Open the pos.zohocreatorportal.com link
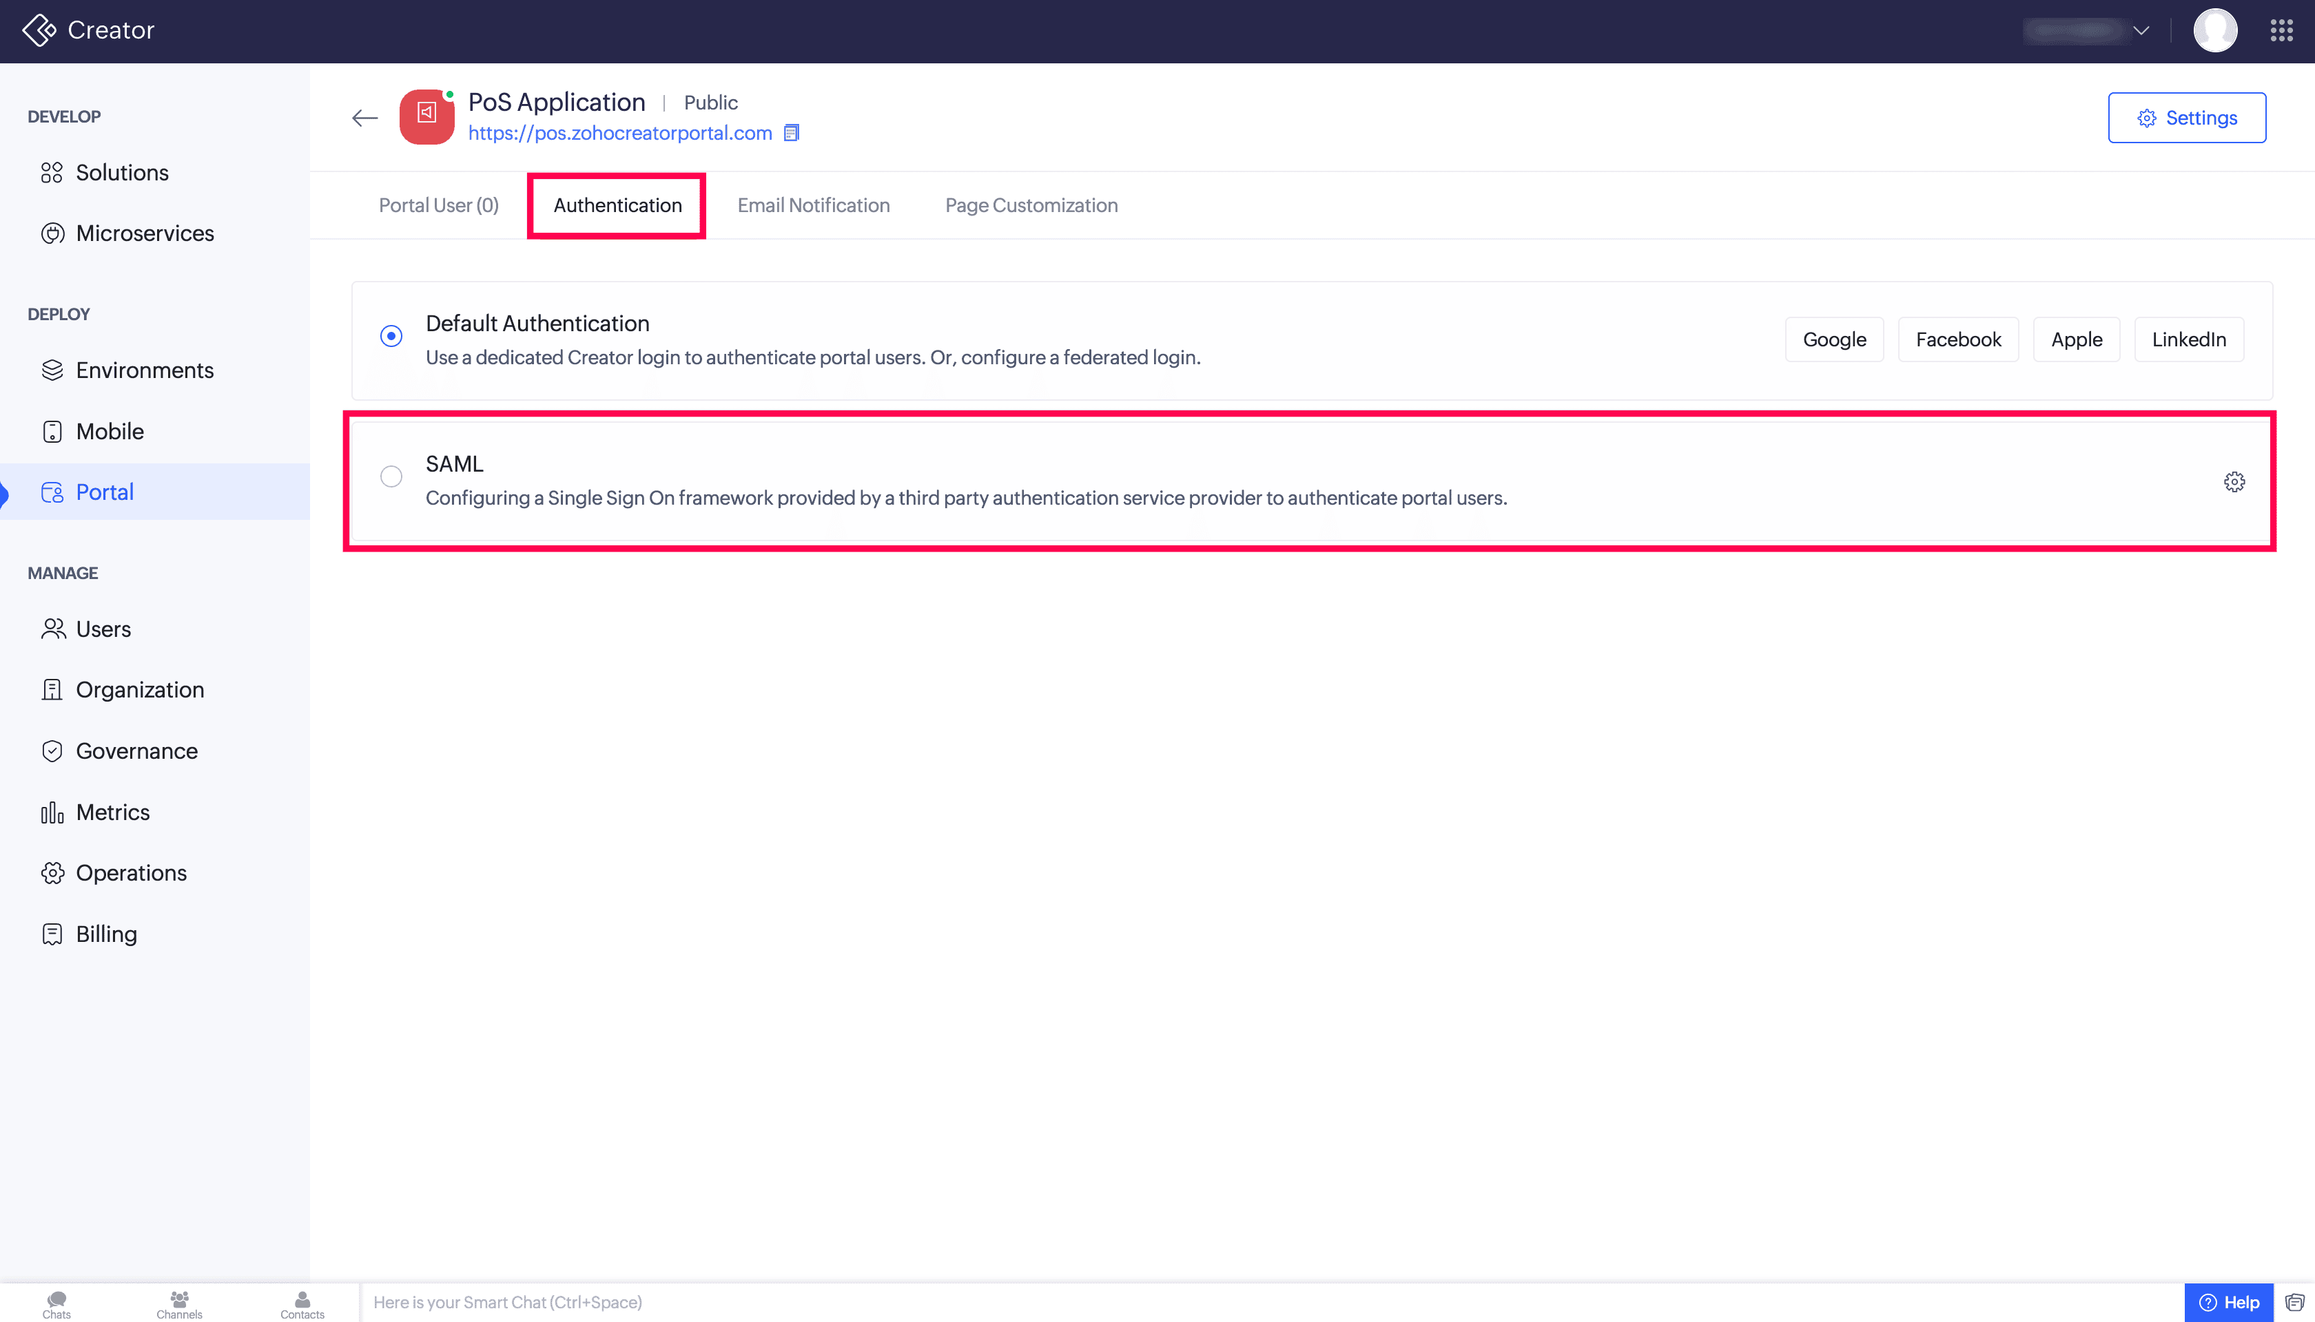Image resolution: width=2315 pixels, height=1322 pixels. (619, 134)
